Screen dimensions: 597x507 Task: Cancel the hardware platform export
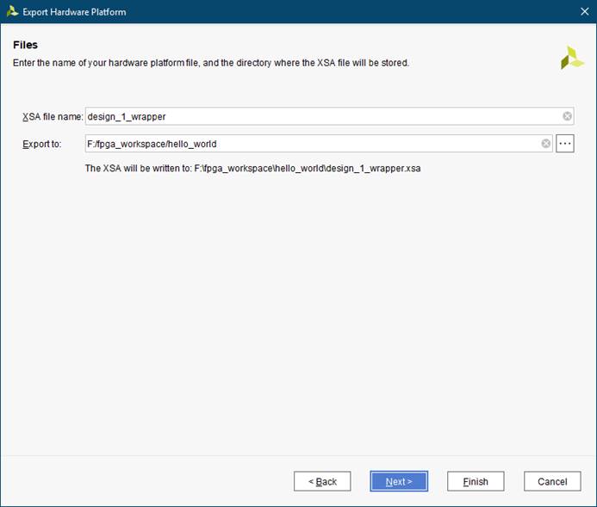[552, 481]
